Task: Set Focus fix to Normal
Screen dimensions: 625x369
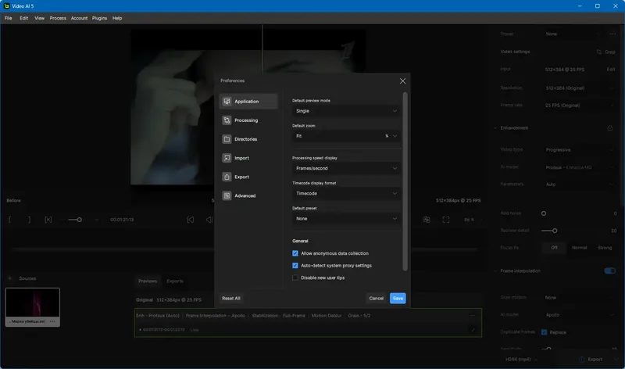Action: pyautogui.click(x=580, y=248)
